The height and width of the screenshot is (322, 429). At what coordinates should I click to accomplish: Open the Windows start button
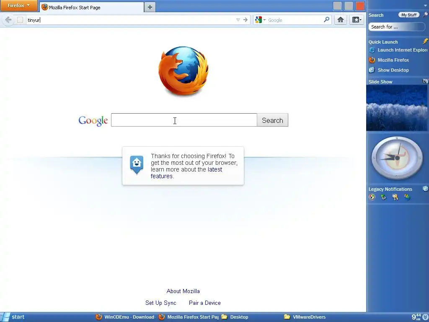(x=14, y=317)
